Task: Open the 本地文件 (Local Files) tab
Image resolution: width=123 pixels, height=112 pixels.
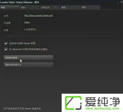Action: pos(50,7)
